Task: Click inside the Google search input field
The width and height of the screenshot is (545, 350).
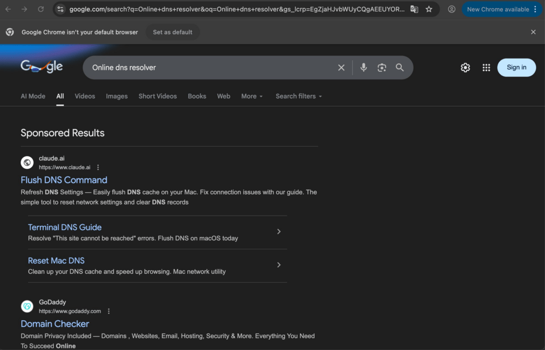Action: click(213, 68)
